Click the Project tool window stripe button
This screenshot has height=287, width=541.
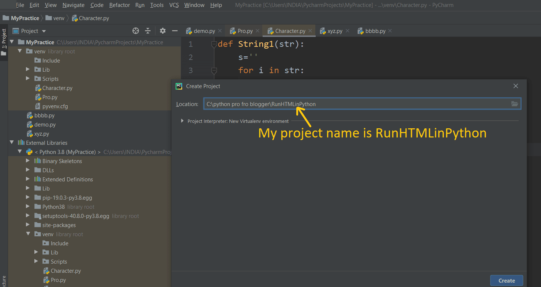(4, 40)
